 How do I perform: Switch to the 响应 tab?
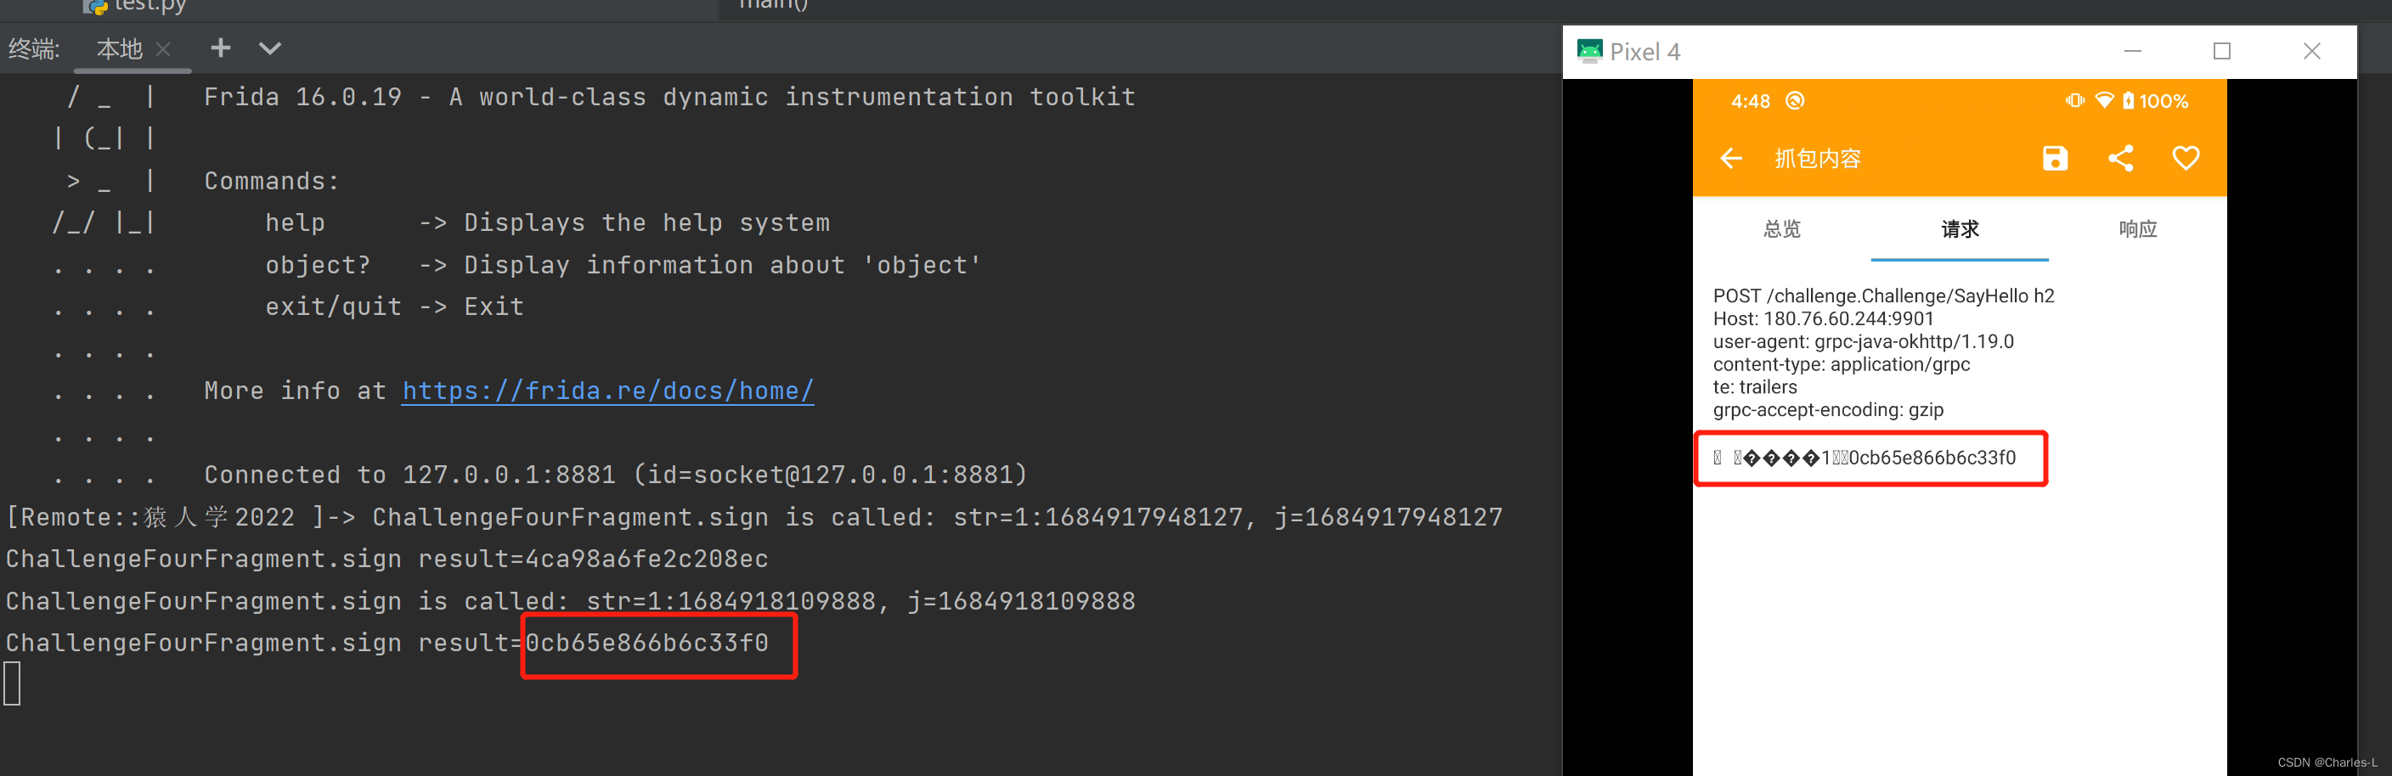tap(2137, 228)
